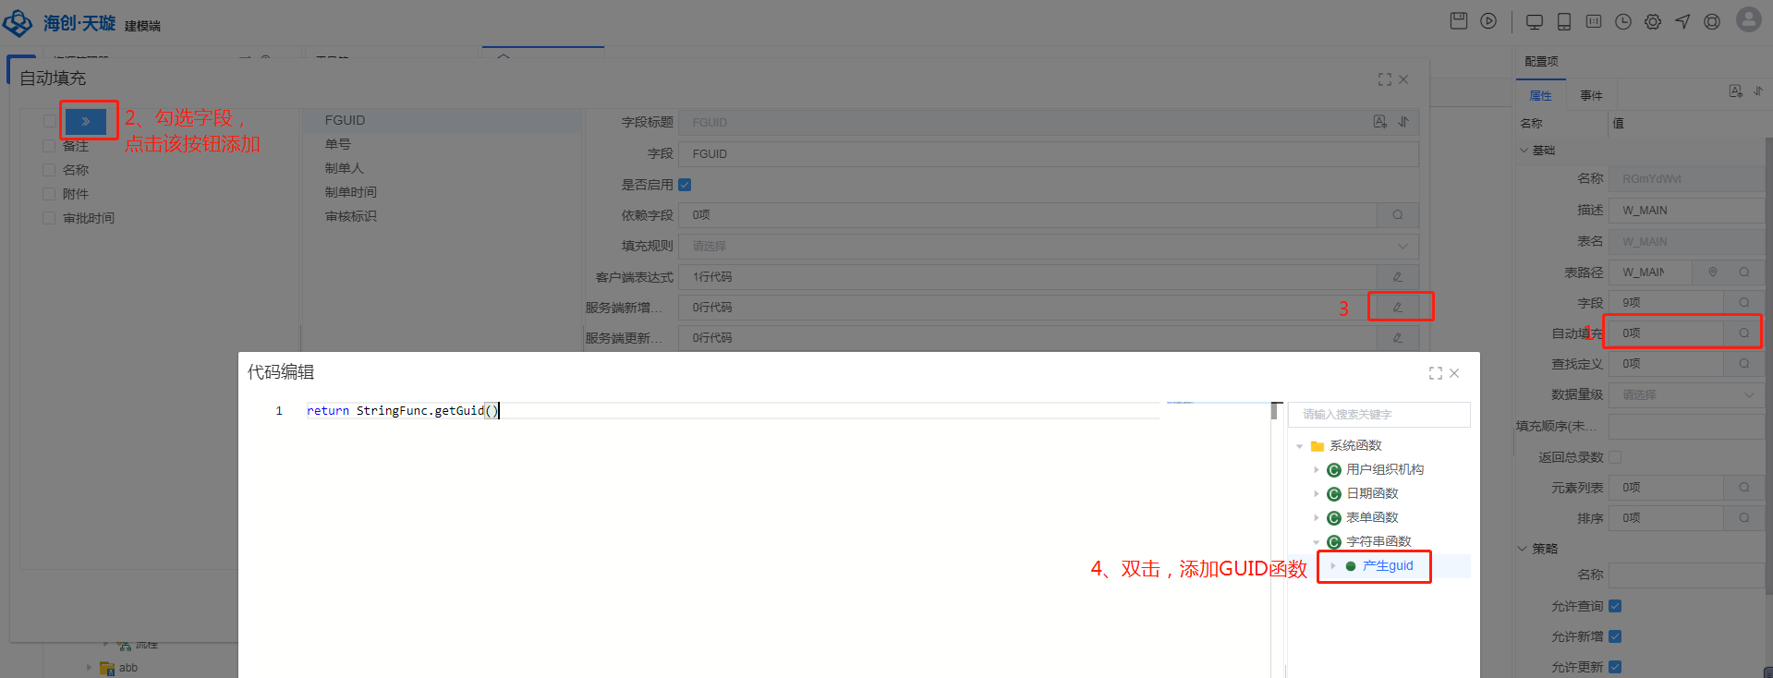Switch to desktop monitor view icon
Screen dimensions: 1773x678
1535,22
